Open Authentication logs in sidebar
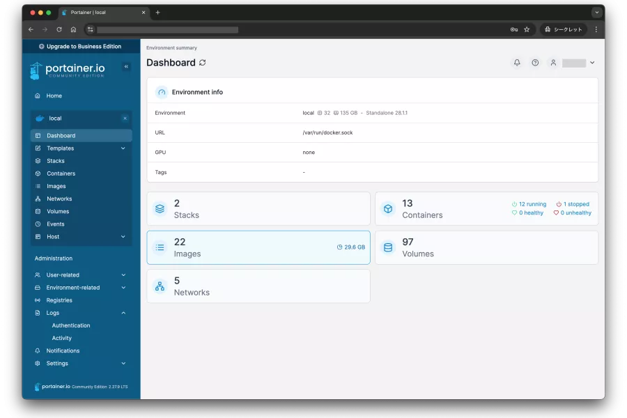The height and width of the screenshot is (418, 627). coord(71,325)
